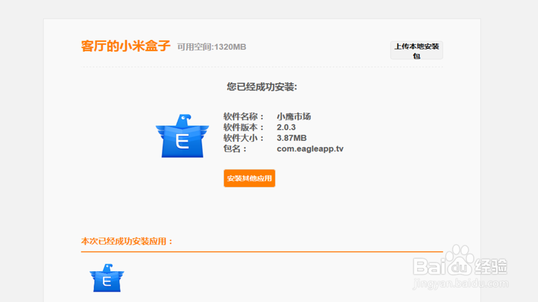This screenshot has width=538, height=302.
Task: Select the version value 2.0.3
Action: pyautogui.click(x=286, y=127)
